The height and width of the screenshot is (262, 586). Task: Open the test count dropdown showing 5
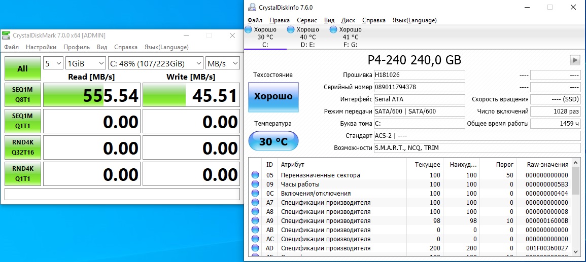[53, 63]
